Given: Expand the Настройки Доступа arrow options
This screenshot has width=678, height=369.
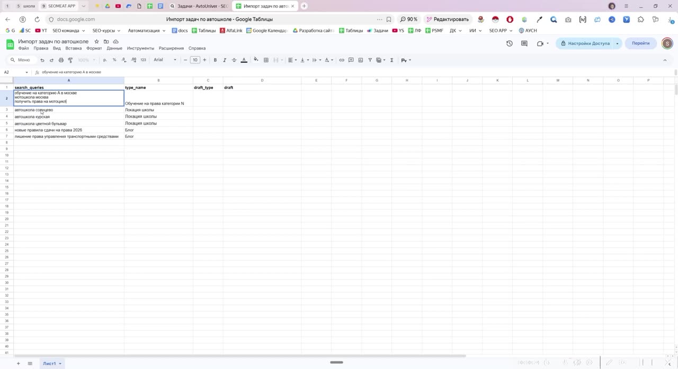Looking at the screenshot, I should pyautogui.click(x=617, y=43).
